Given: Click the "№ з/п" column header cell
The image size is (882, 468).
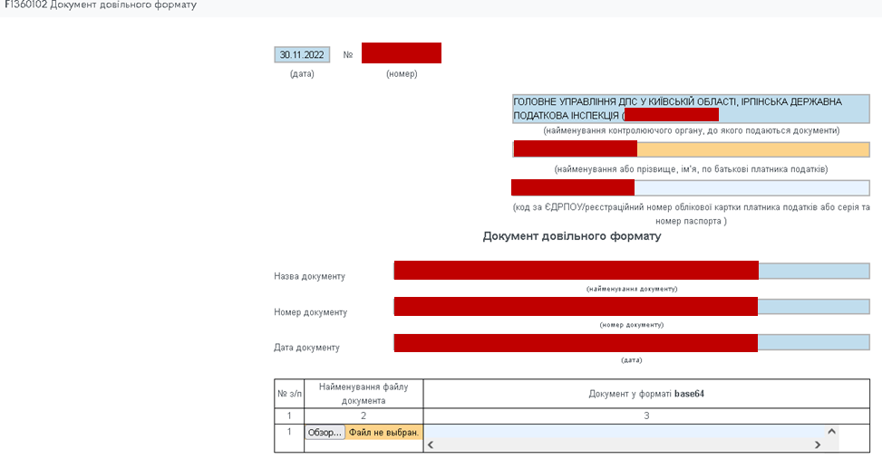Looking at the screenshot, I should coord(289,394).
